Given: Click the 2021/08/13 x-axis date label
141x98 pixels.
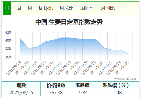Looking at the screenshot, I should point(22,68).
